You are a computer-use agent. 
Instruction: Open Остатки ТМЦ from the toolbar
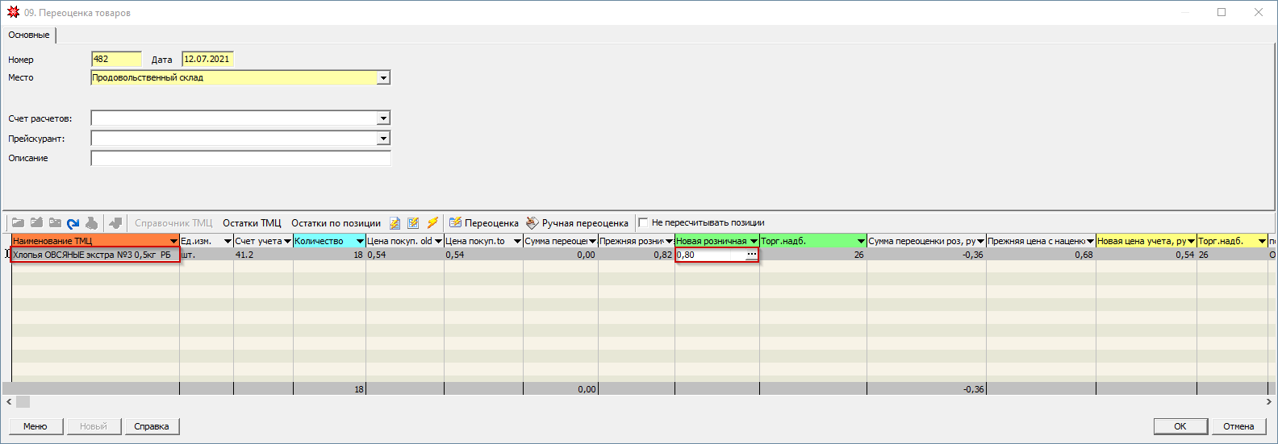252,223
